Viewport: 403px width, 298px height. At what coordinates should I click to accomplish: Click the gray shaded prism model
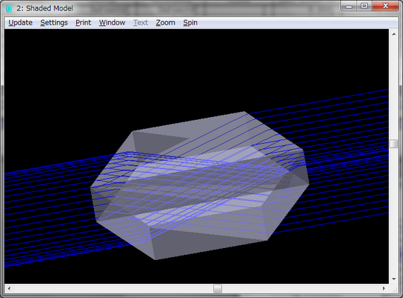pyautogui.click(x=200, y=186)
